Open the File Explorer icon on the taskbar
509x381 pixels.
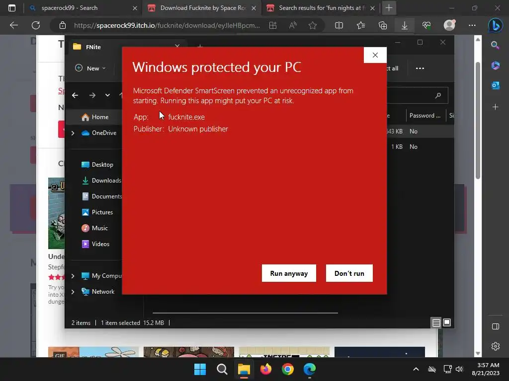[x=244, y=369]
